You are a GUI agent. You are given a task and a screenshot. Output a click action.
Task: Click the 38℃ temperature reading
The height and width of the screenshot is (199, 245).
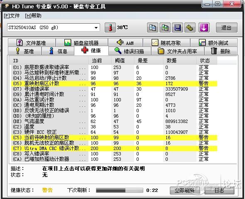pyautogui.click(x=122, y=27)
